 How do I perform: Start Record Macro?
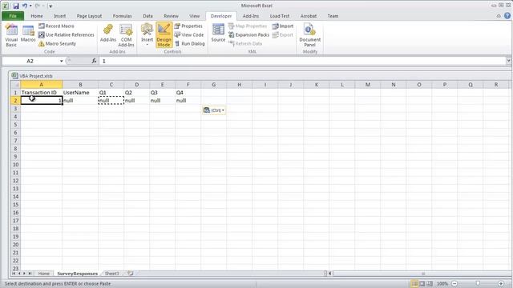(x=56, y=26)
